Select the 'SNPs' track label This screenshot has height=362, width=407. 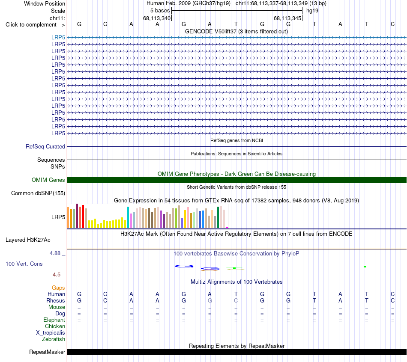(x=58, y=166)
